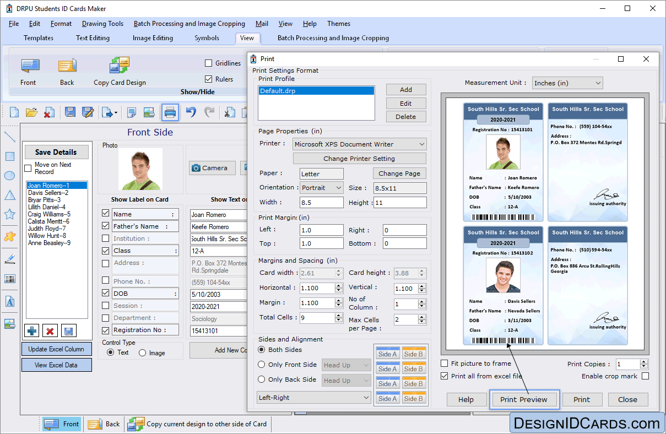
Task: Select the Ellipse drawing tool
Action: 9,176
